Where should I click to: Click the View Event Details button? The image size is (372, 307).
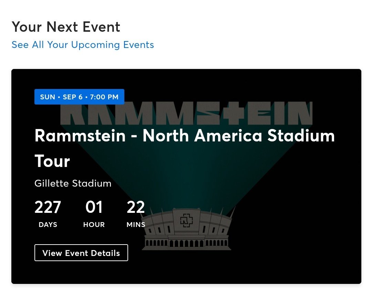[81, 252]
